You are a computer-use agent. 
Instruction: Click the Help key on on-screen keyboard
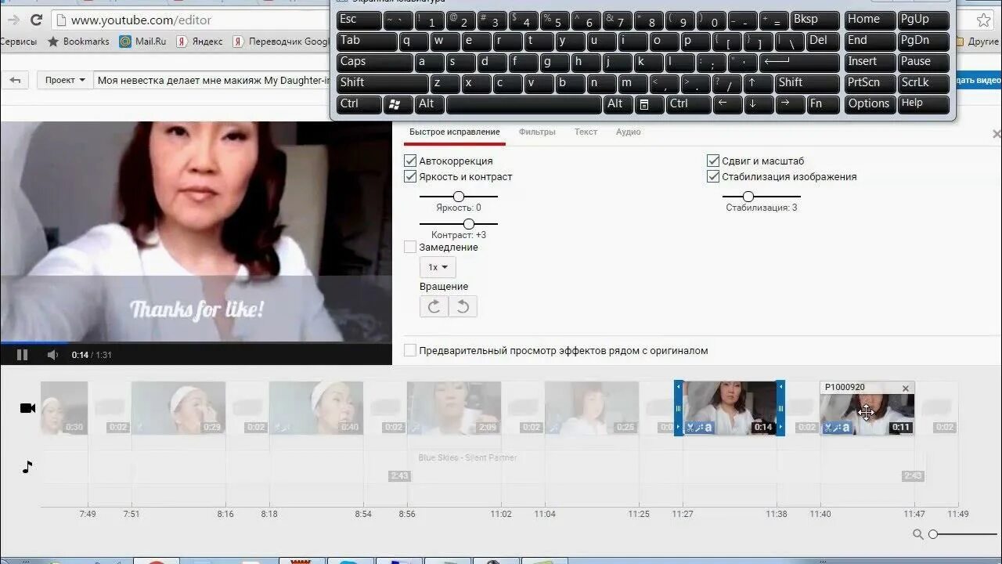[923, 103]
